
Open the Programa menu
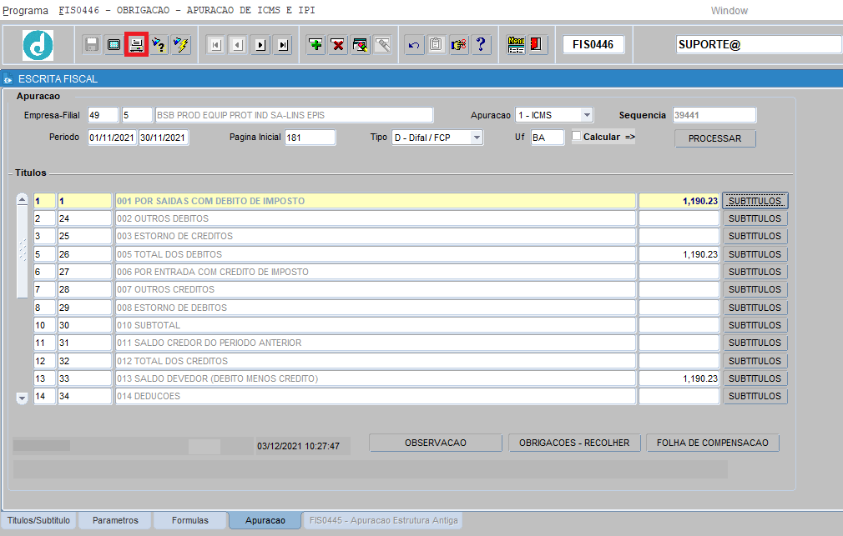coord(25,10)
